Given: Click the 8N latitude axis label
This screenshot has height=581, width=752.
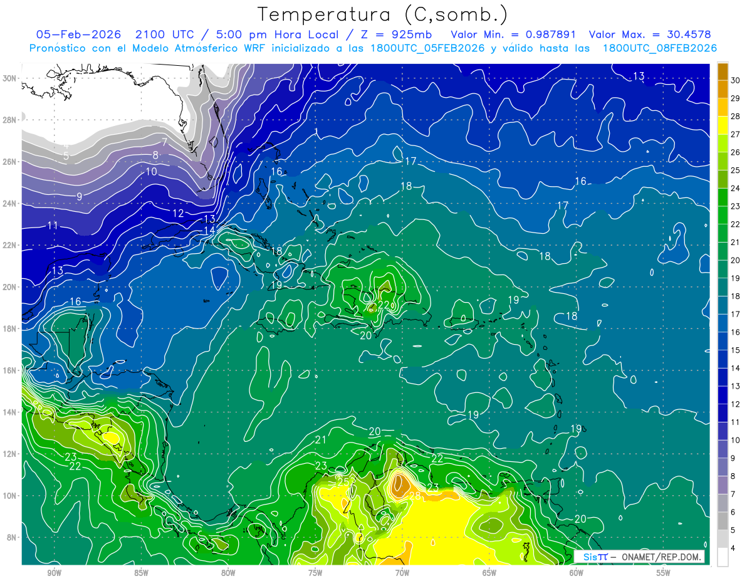Looking at the screenshot, I should coord(12,537).
